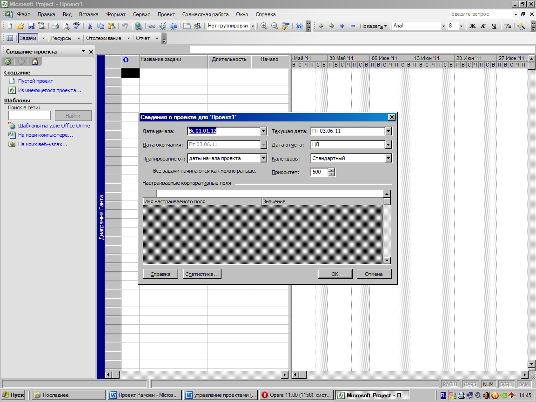Click the AutoFilter icon
Viewport: 536px width, 402px height.
click(x=508, y=26)
